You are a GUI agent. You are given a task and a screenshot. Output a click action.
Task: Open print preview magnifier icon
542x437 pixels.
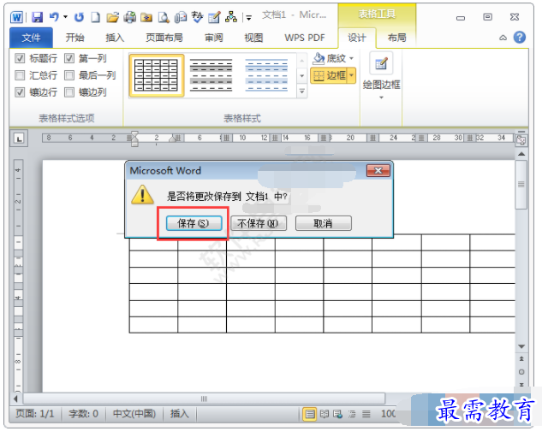point(164,17)
